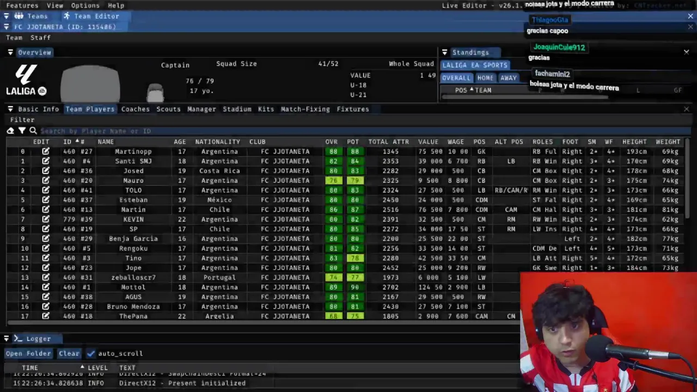Open the edit icon for Jope
This screenshot has height=392, width=697.
click(x=46, y=268)
